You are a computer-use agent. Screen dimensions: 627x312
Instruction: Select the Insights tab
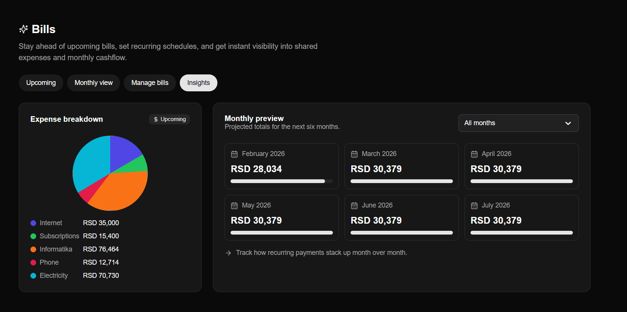pyautogui.click(x=199, y=83)
